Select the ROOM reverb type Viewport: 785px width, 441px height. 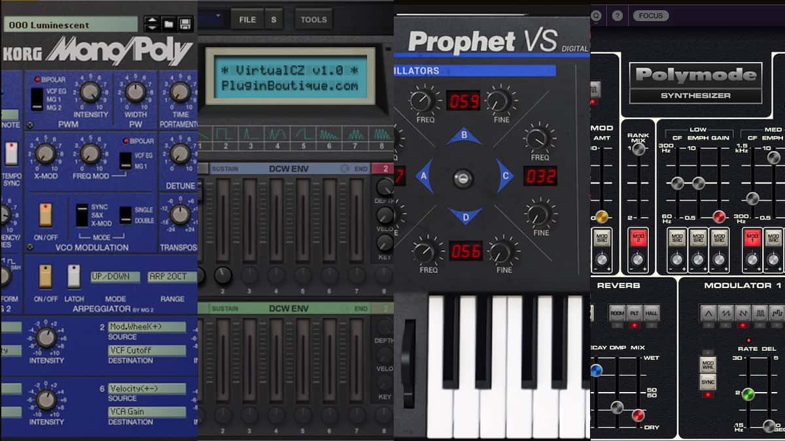tap(618, 312)
